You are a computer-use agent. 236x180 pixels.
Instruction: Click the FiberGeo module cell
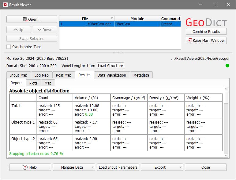point(137,24)
